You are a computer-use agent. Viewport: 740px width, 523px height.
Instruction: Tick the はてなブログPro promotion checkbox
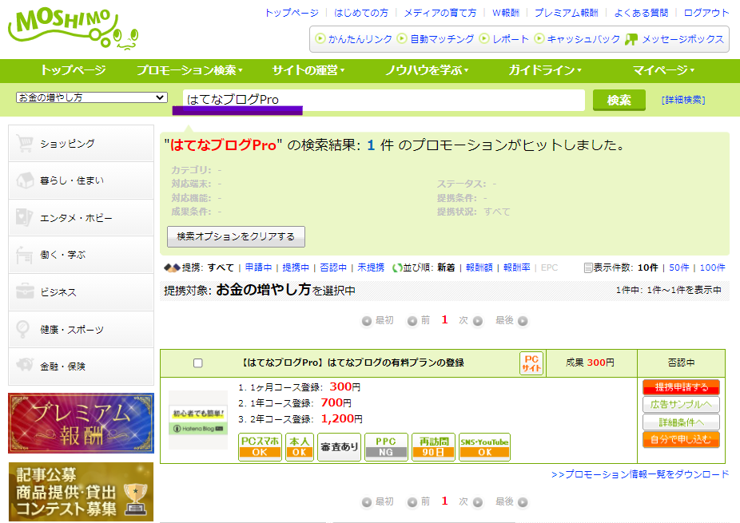click(198, 363)
